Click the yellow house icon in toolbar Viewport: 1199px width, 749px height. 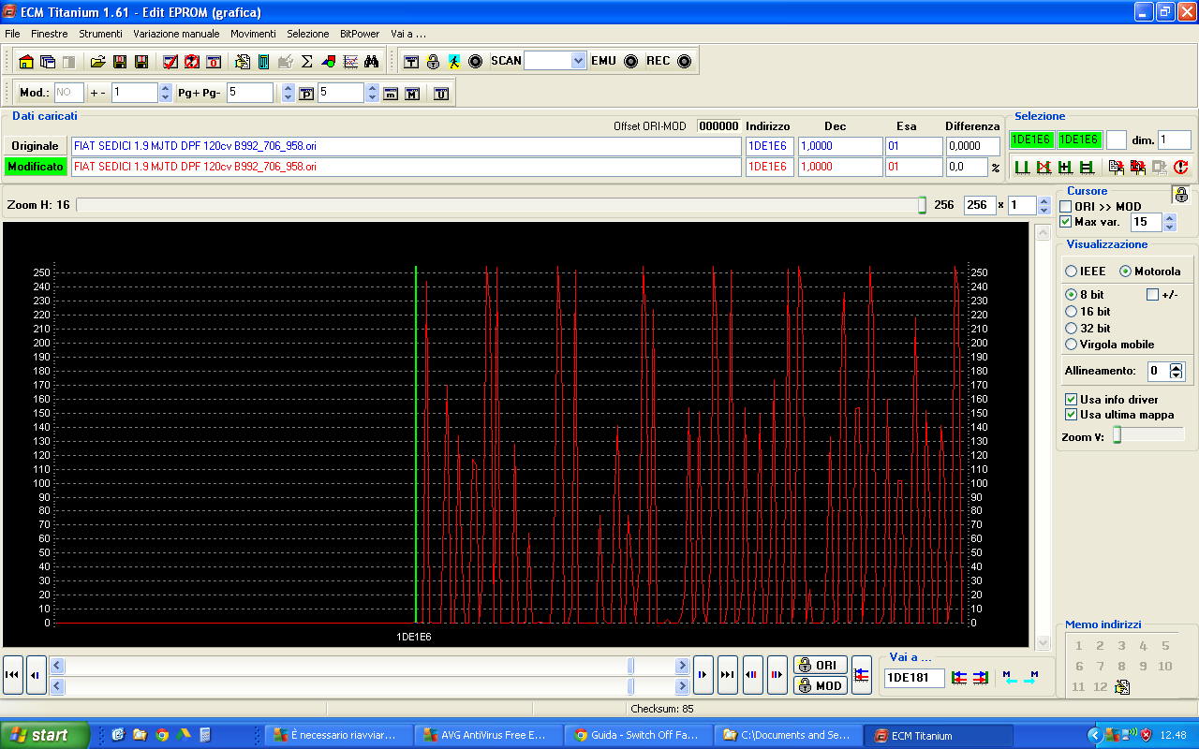pyautogui.click(x=26, y=62)
